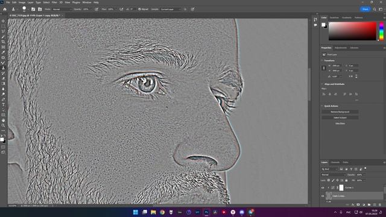The width and height of the screenshot is (386, 217).
Task: Select the Rectangular Marquee tool
Action: coord(3,27)
